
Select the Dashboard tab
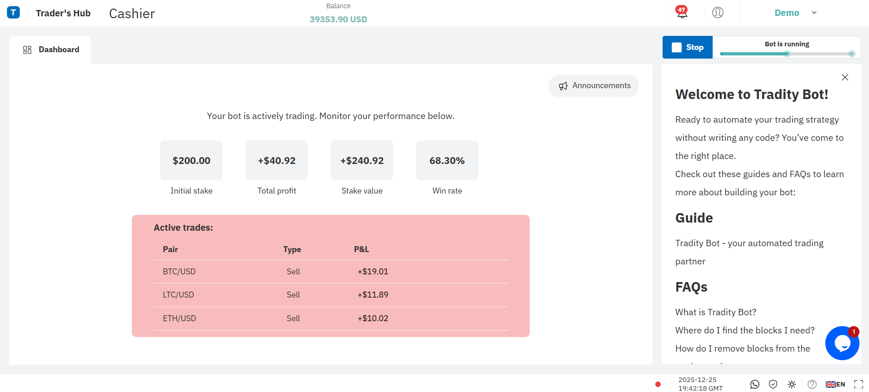coord(51,50)
